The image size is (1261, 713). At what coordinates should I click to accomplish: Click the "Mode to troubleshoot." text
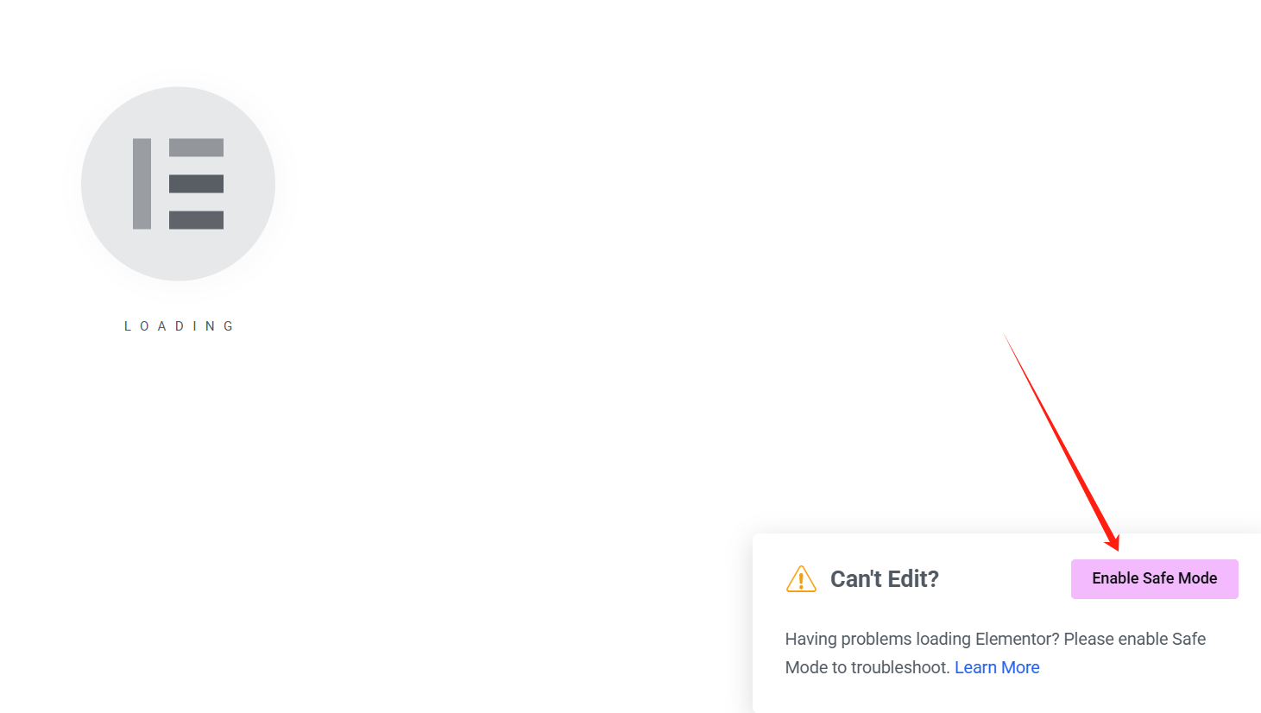[867, 667]
